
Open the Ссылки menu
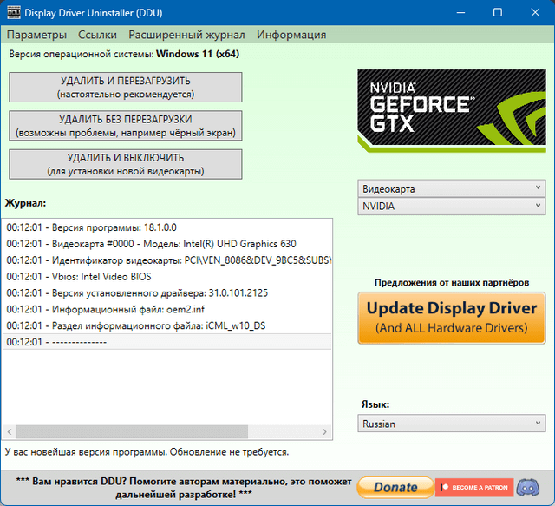[x=97, y=35]
